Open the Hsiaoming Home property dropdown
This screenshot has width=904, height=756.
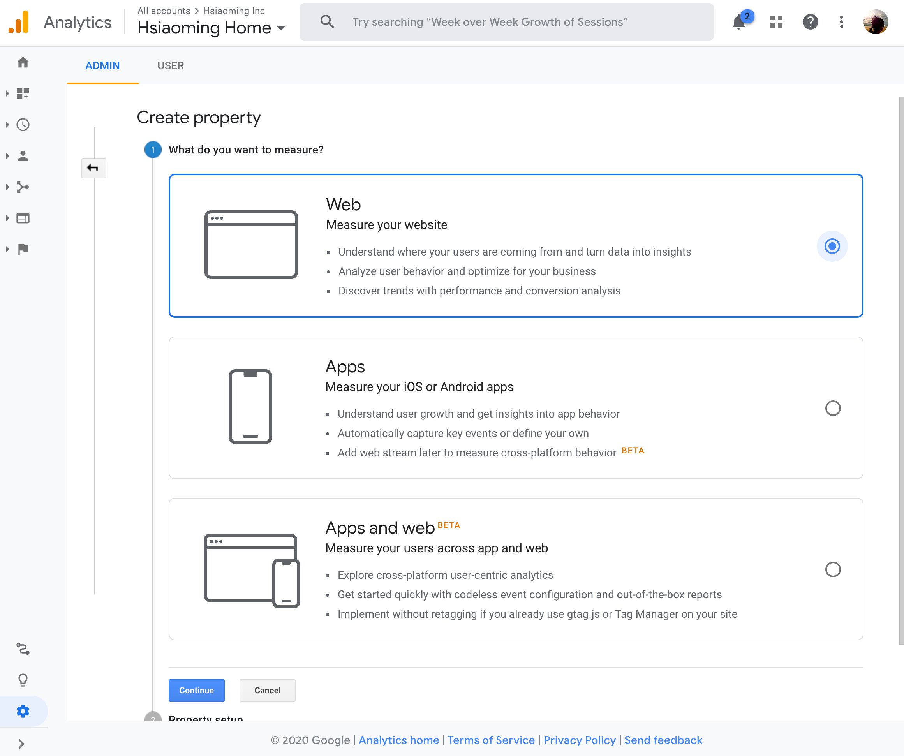click(x=211, y=28)
